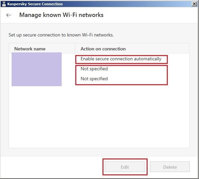
Task: Click the second network's blurred name cell
Action: pos(36,69)
